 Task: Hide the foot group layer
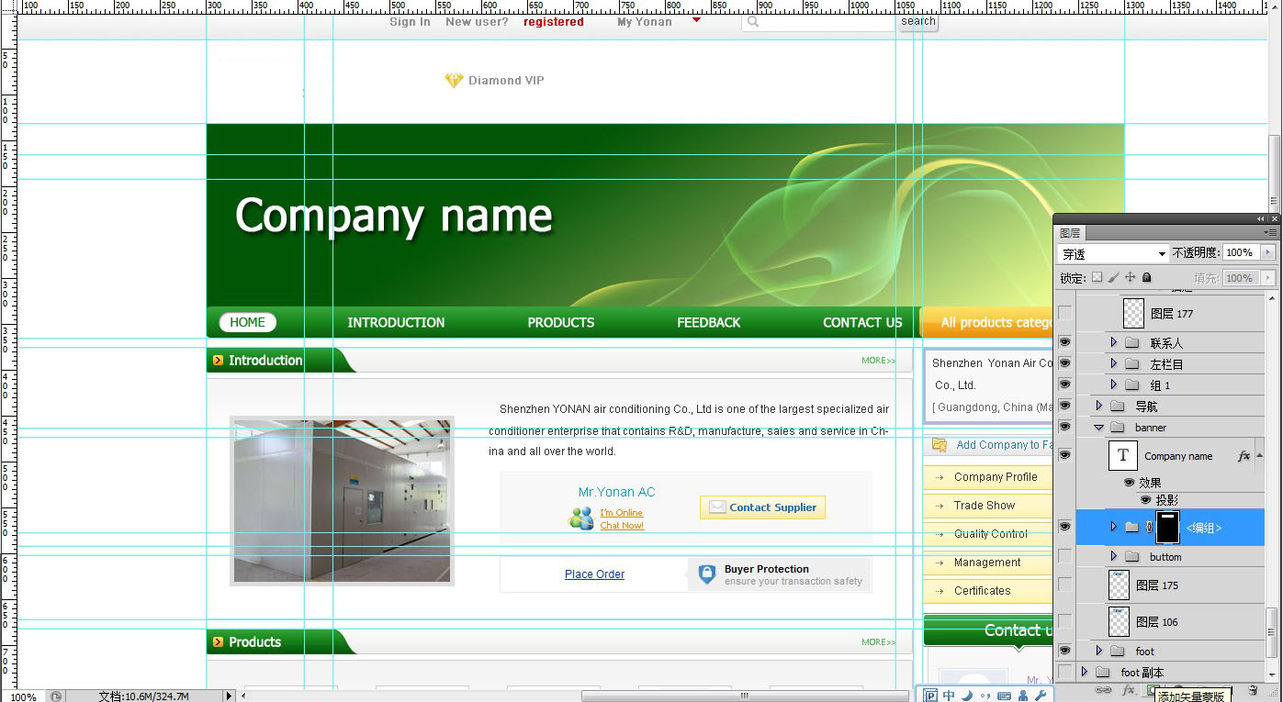point(1064,651)
